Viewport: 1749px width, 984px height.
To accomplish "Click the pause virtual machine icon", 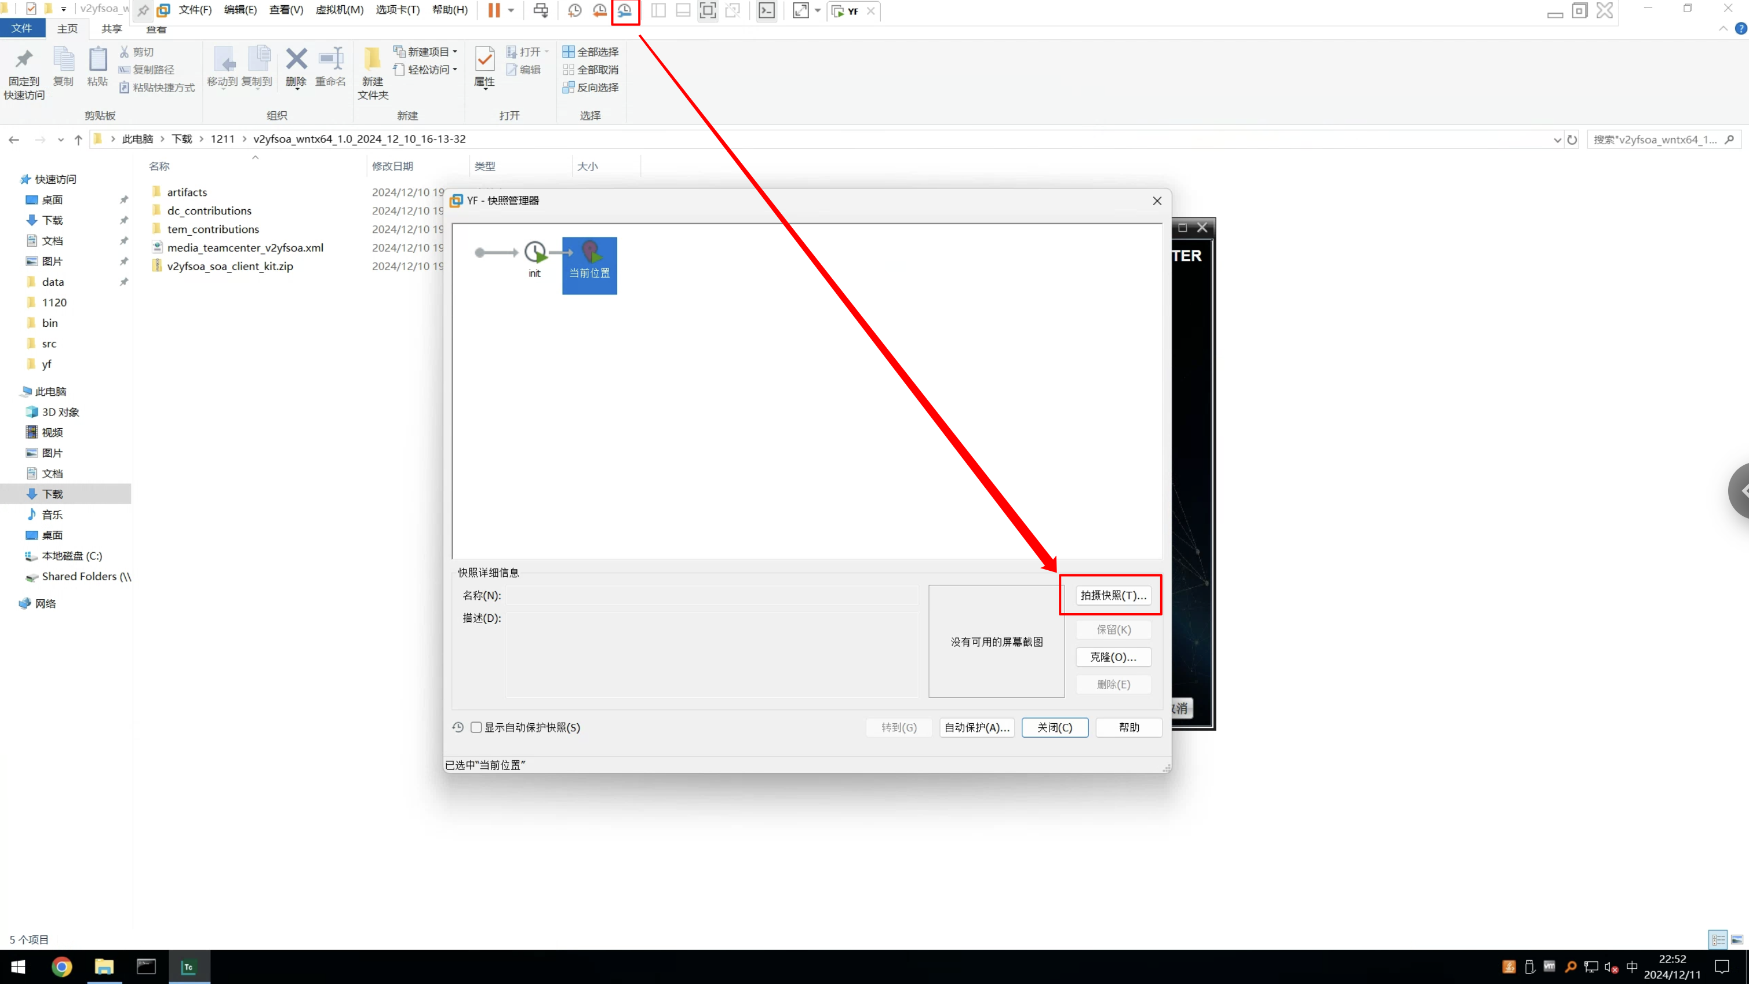I will coord(494,11).
